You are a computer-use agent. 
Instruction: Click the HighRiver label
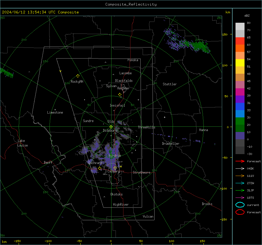click(x=121, y=205)
